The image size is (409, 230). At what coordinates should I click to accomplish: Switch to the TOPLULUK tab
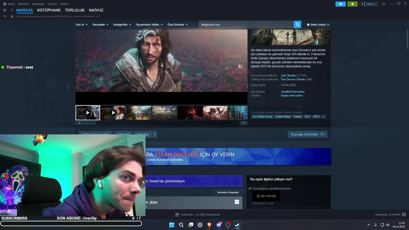pos(75,10)
